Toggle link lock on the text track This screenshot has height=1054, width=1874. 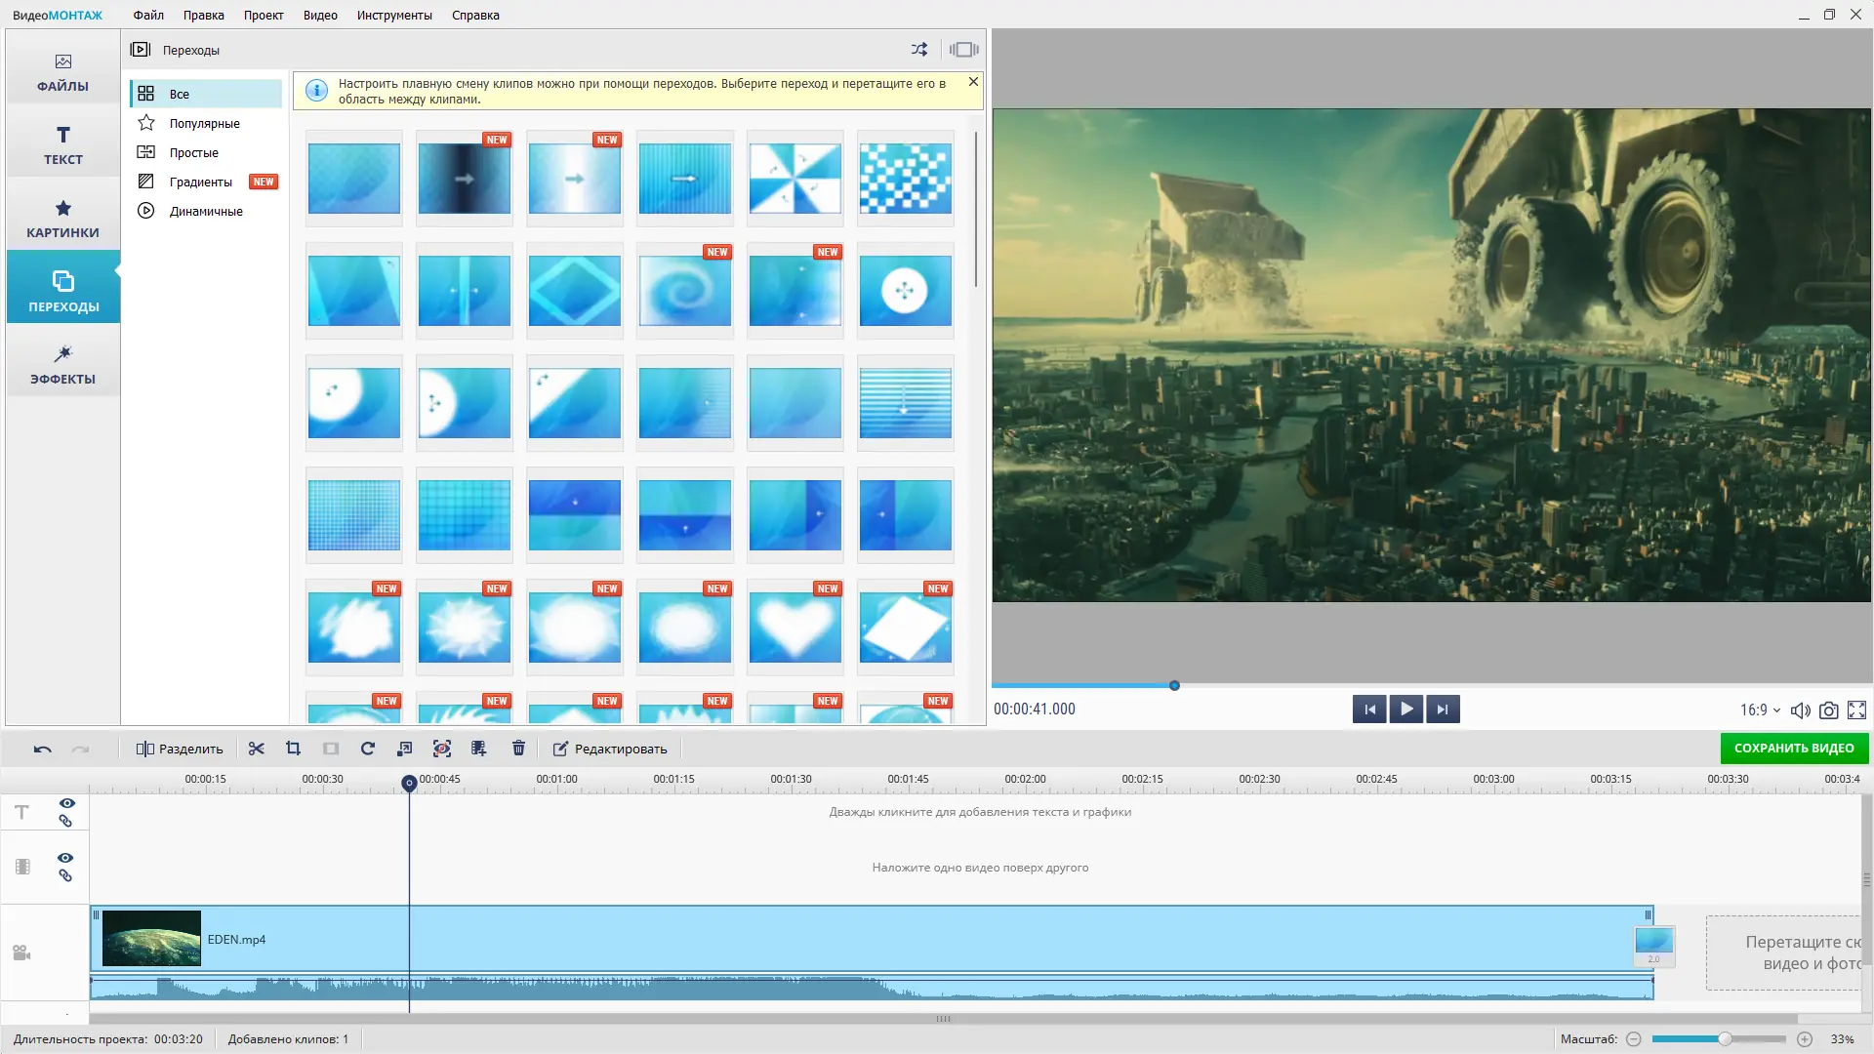(x=65, y=822)
